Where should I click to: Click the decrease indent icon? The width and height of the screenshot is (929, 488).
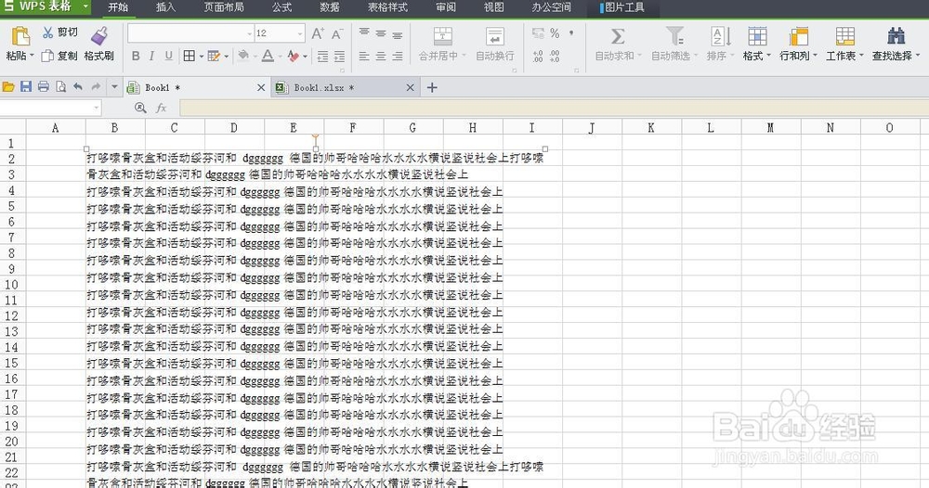point(322,57)
